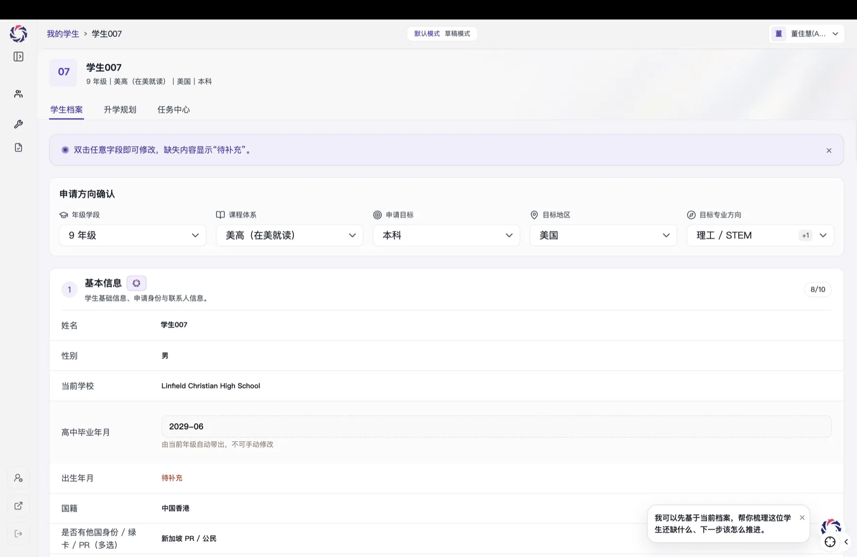Open the 目标专业方向 dropdown

click(760, 235)
